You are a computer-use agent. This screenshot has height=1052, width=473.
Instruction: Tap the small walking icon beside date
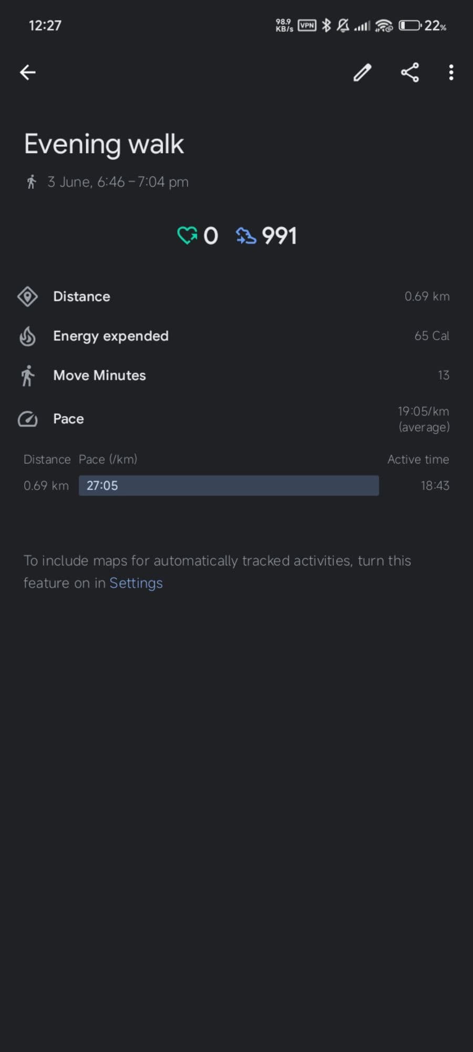coord(32,182)
